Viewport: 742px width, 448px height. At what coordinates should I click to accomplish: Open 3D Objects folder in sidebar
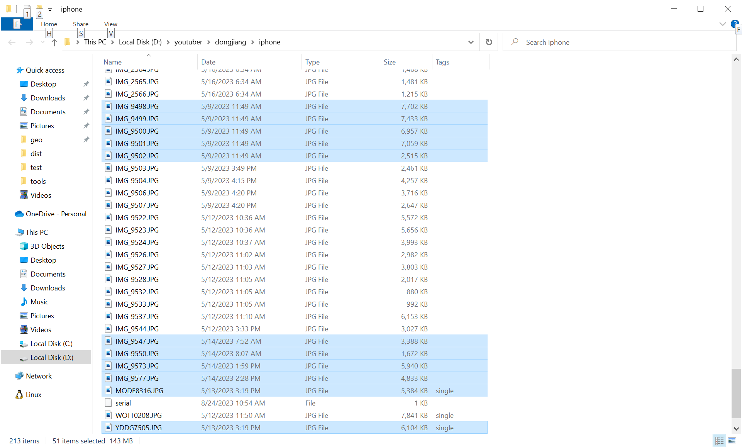[47, 246]
